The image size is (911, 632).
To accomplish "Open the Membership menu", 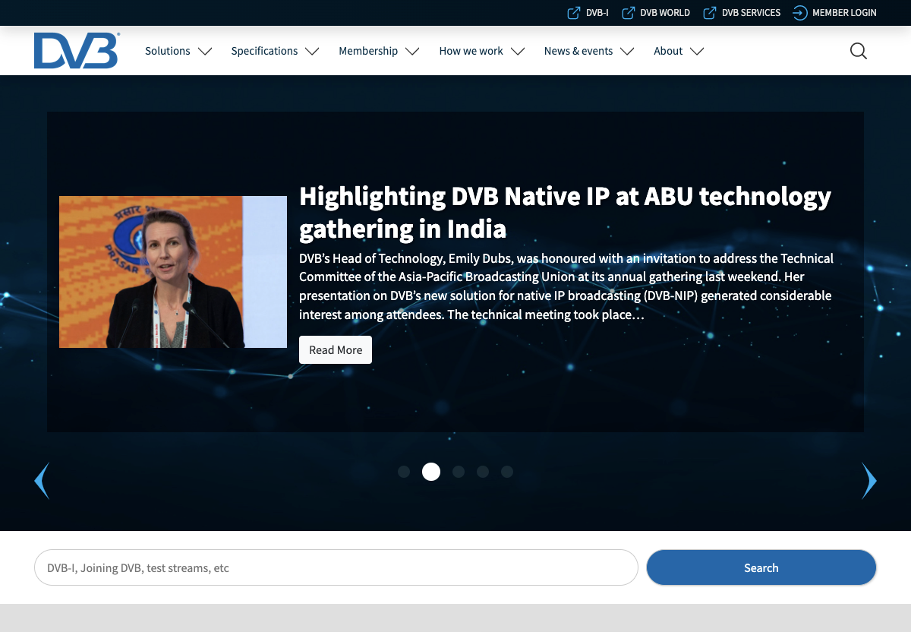I will point(379,51).
